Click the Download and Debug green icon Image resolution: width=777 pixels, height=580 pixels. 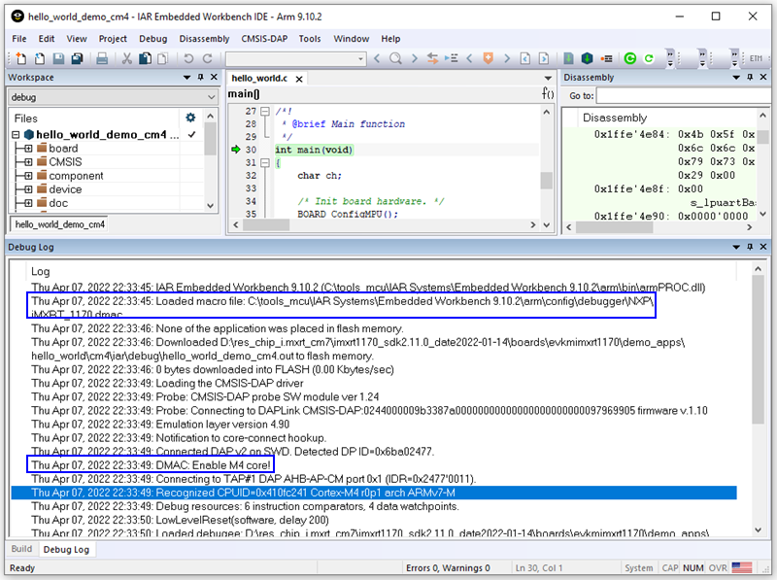point(629,58)
